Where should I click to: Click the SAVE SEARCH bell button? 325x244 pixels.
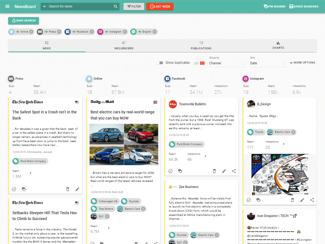[x=23, y=21]
